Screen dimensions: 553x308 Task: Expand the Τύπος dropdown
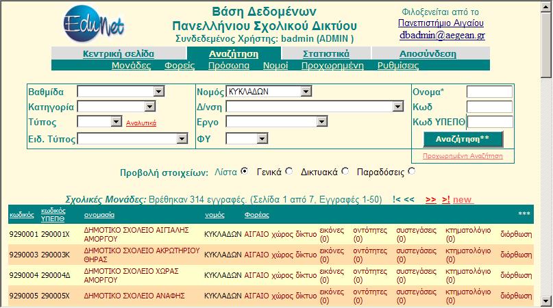pos(100,122)
